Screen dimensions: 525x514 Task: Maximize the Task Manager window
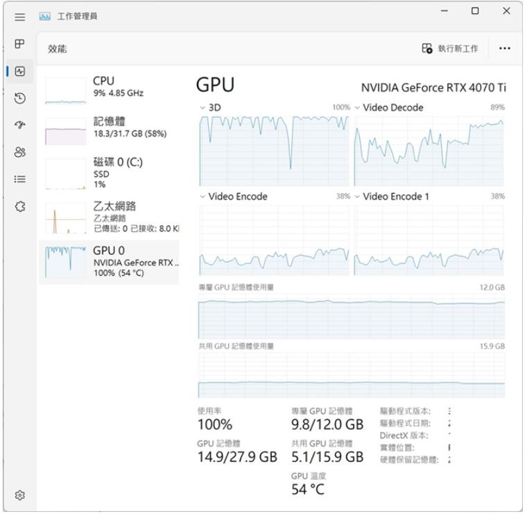(x=475, y=10)
